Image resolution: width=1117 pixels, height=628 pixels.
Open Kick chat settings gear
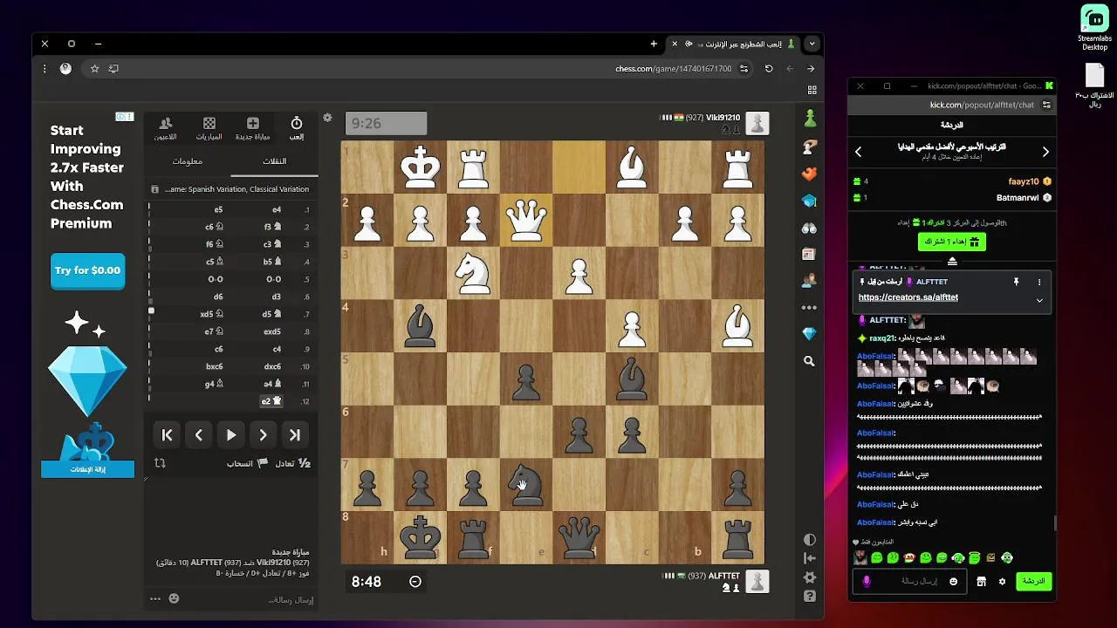tap(1002, 582)
